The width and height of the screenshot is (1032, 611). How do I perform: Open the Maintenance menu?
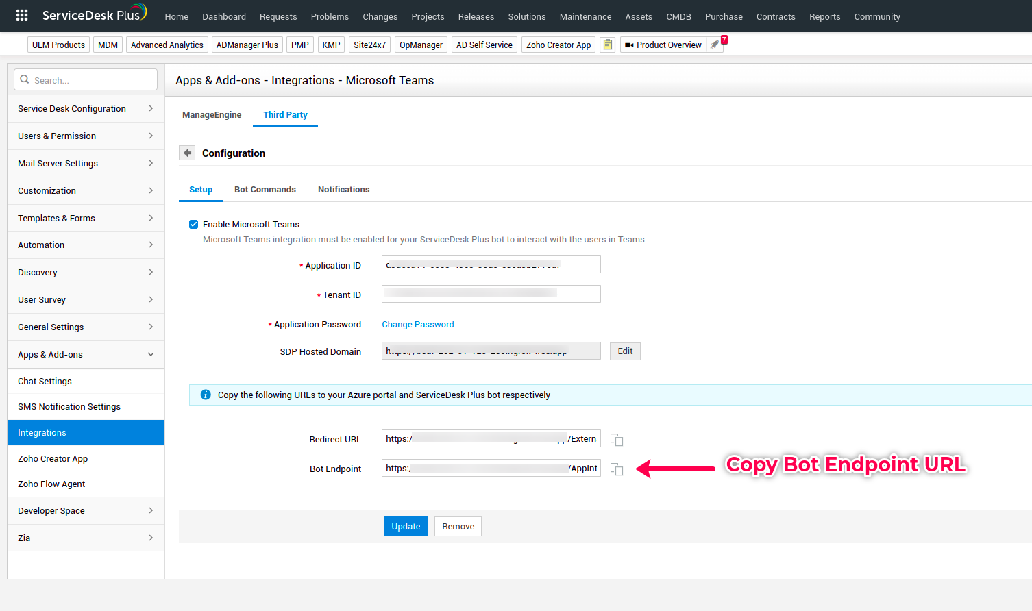point(585,16)
